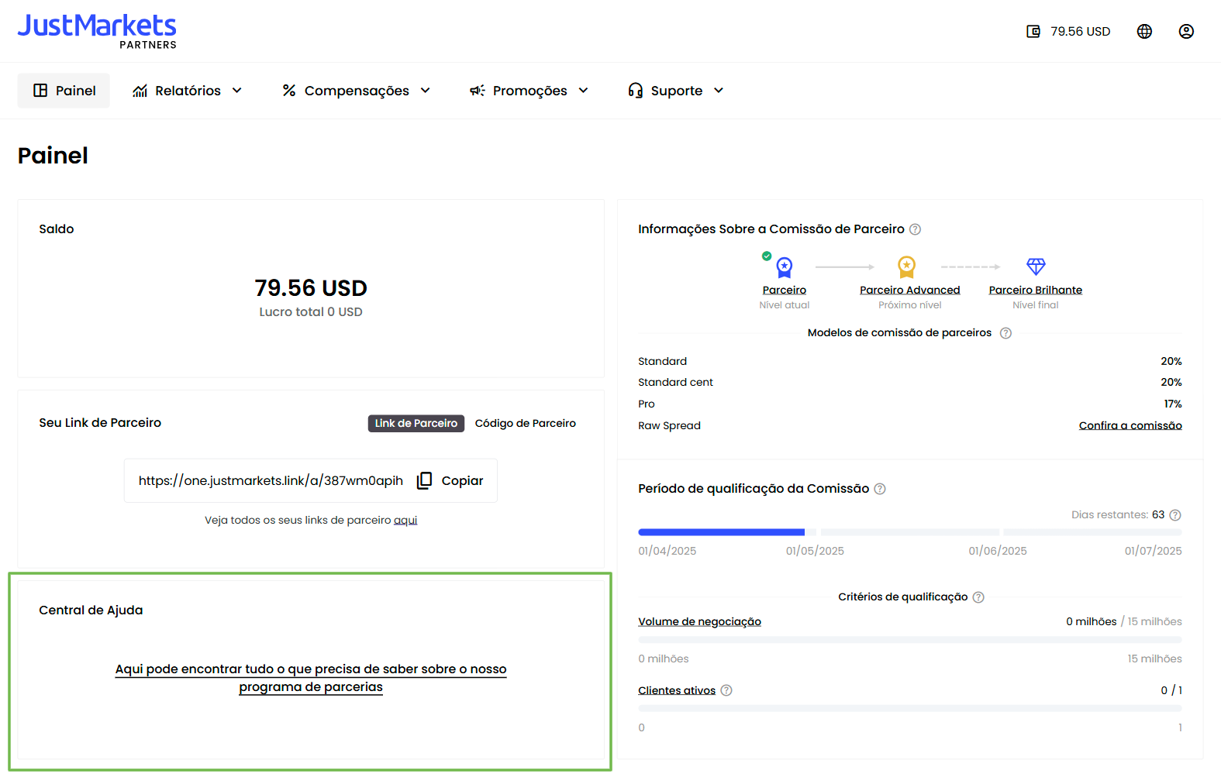This screenshot has height=784, width=1221.
Task: Open the Suporte menu
Action: point(676,91)
